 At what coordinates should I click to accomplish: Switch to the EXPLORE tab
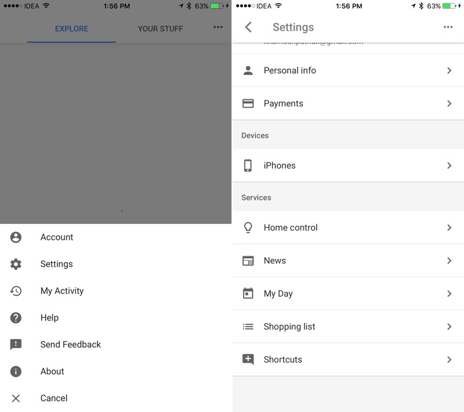click(71, 28)
